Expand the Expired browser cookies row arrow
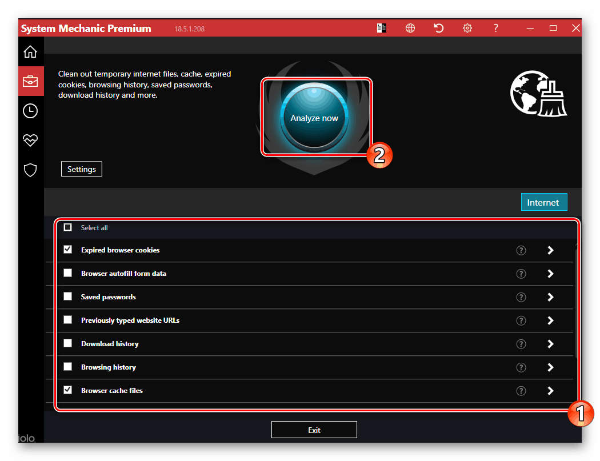 (550, 250)
